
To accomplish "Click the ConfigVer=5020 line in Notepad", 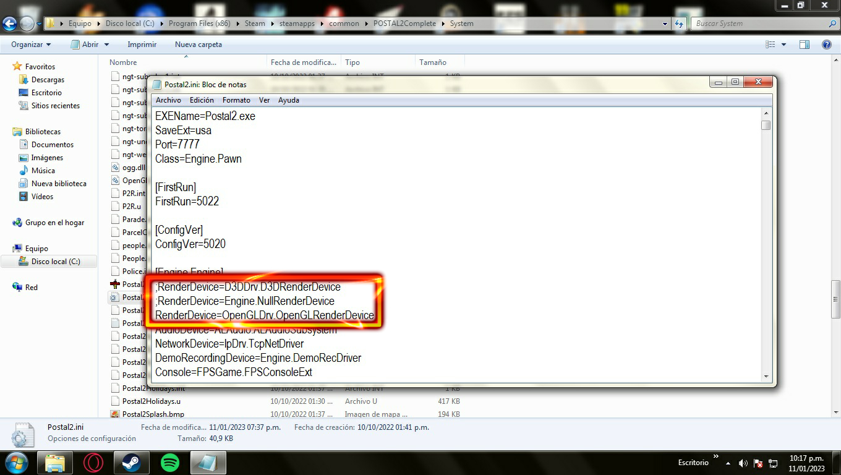I will click(x=190, y=244).
